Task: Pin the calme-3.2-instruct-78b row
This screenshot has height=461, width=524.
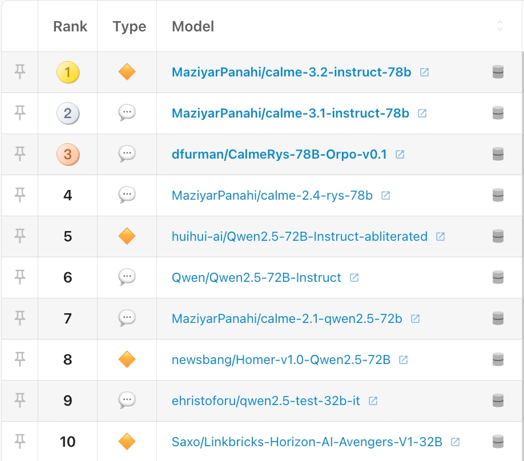Action: pos(20,72)
